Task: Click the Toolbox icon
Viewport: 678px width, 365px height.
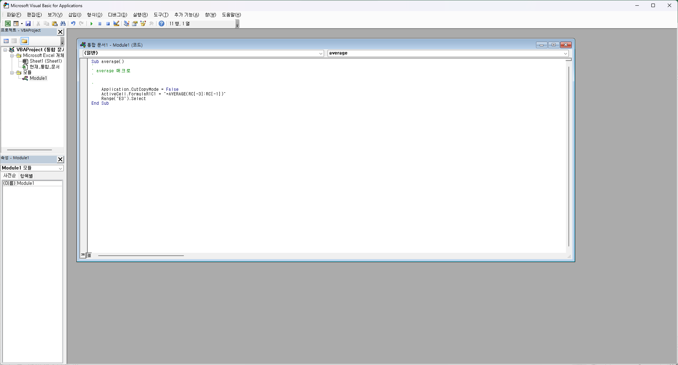Action: click(152, 24)
